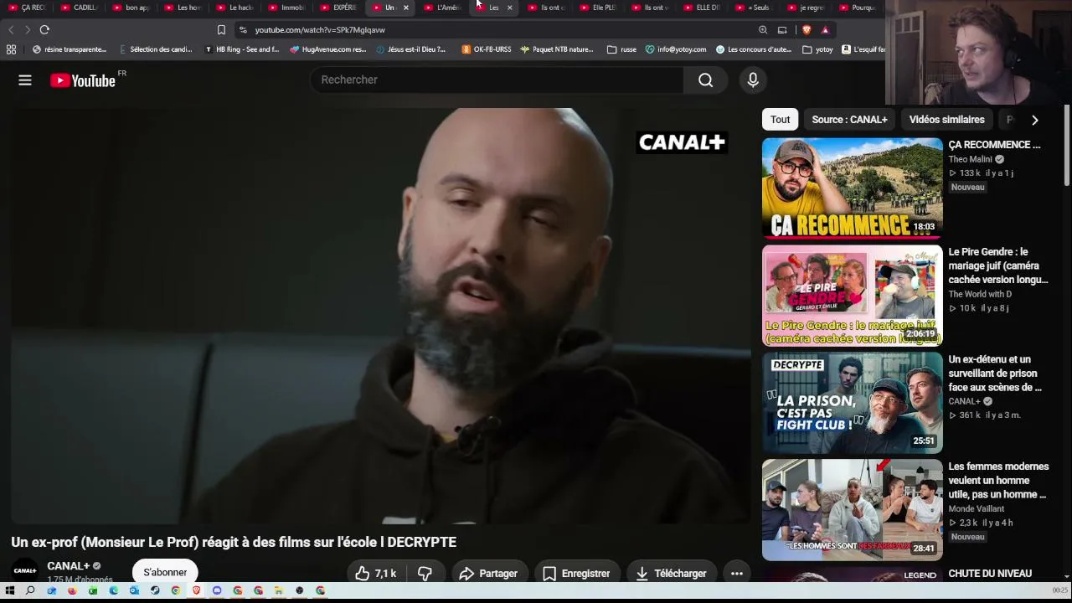Open Brave browser in the taskbar
The width and height of the screenshot is (1072, 603).
196,590
